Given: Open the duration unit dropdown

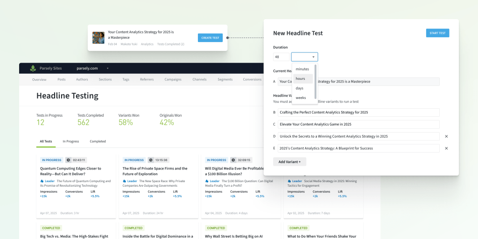Looking at the screenshot, I should pyautogui.click(x=304, y=57).
